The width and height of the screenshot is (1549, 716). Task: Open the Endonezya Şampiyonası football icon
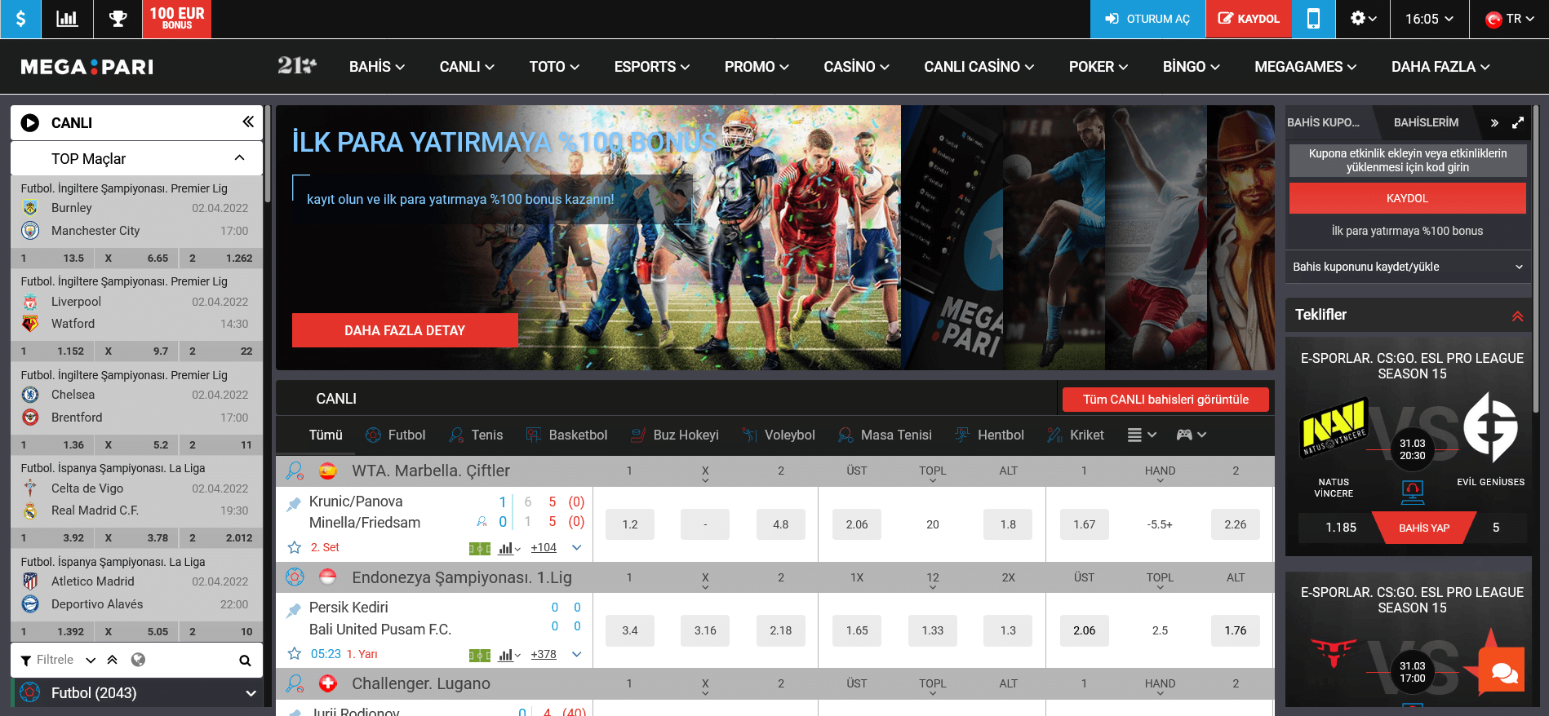295,577
